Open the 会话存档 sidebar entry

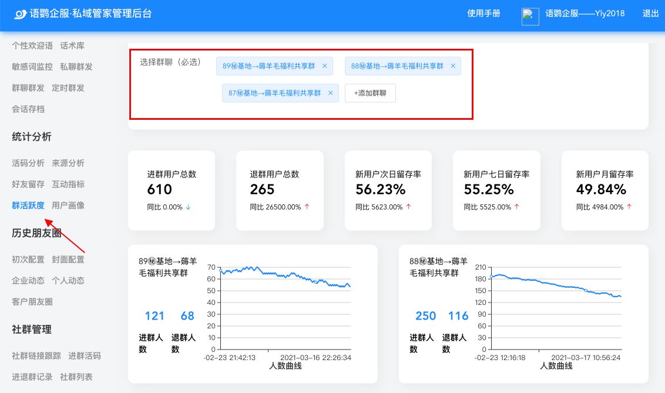tap(28, 109)
